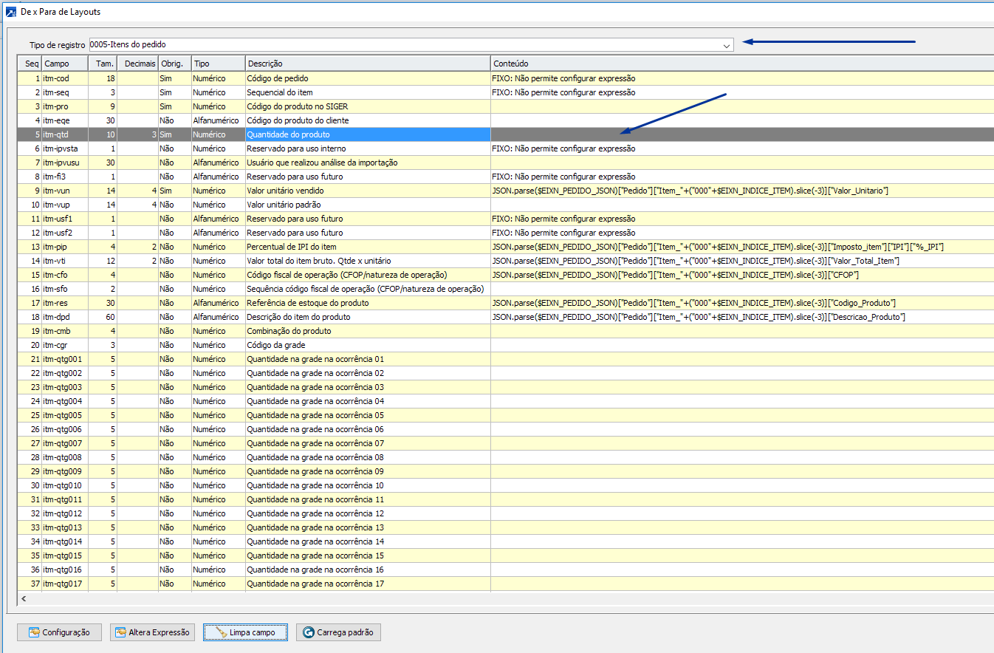Click the Obrig. column header
The image size is (994, 653).
[x=174, y=64]
